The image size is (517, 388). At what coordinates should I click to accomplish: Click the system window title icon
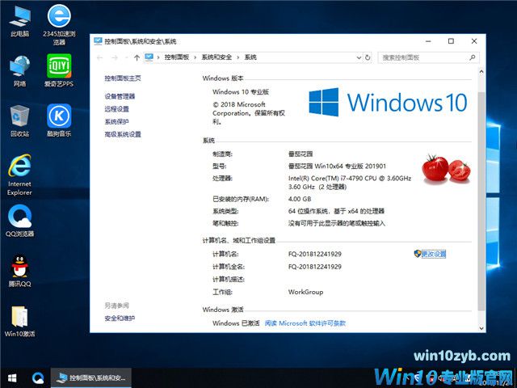(98, 41)
